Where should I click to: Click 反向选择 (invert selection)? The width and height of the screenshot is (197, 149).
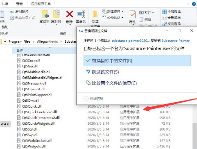coord(171,24)
